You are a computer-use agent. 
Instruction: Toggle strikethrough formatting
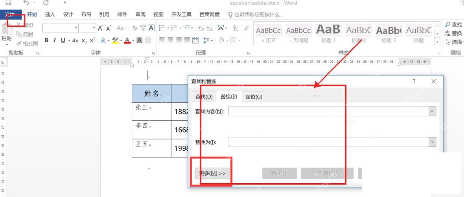(75, 40)
